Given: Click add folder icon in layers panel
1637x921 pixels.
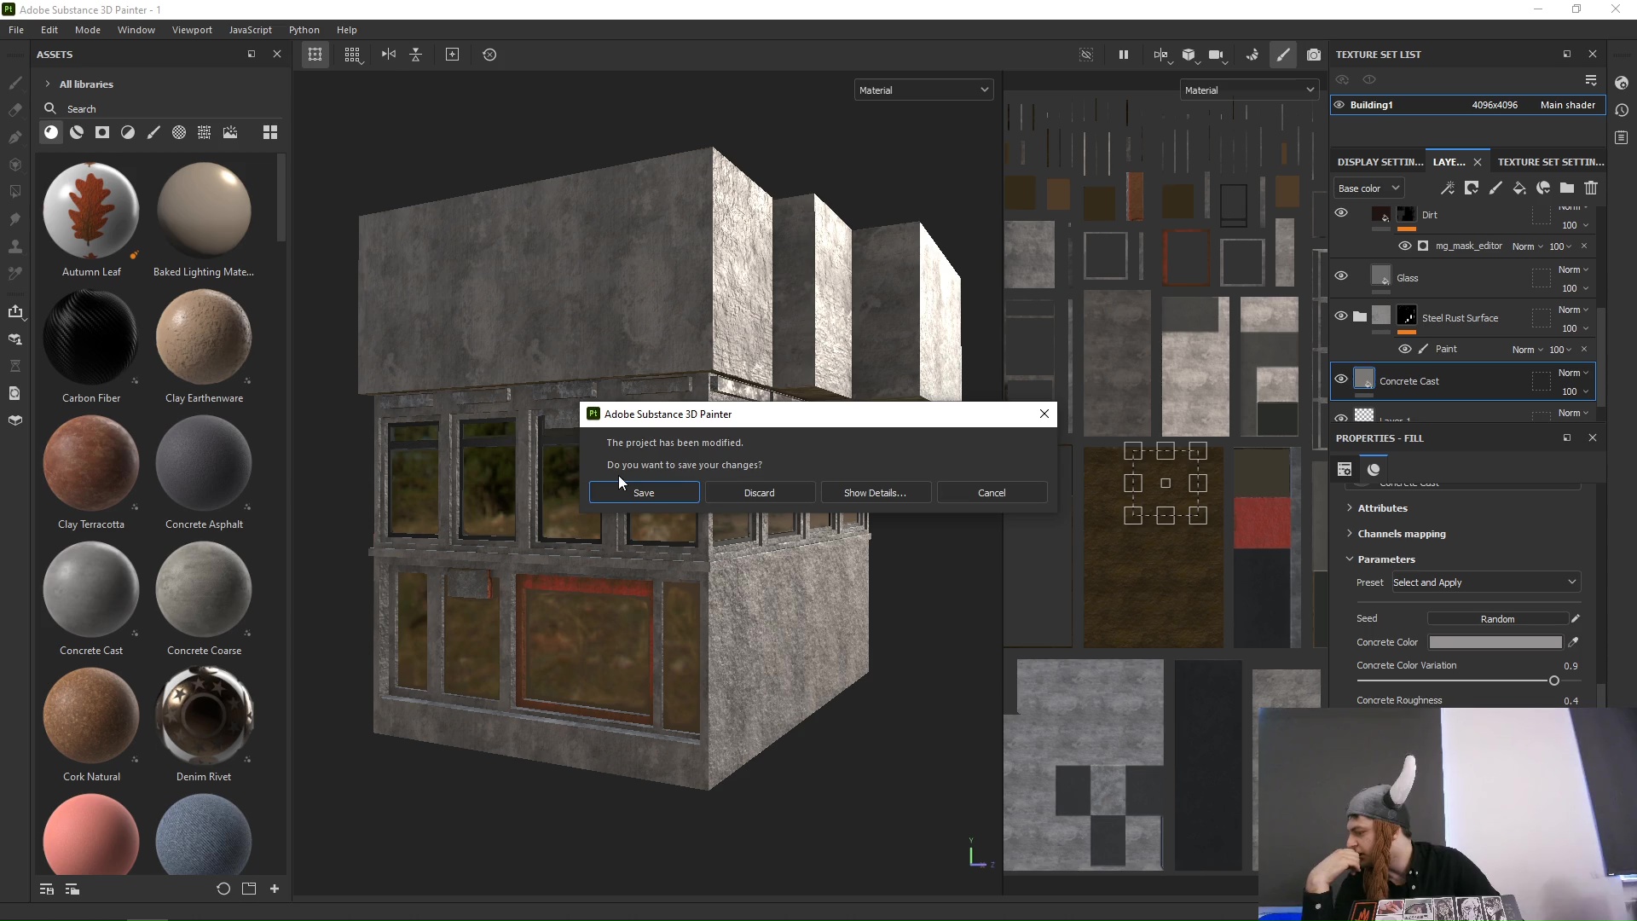Looking at the screenshot, I should click(1567, 188).
